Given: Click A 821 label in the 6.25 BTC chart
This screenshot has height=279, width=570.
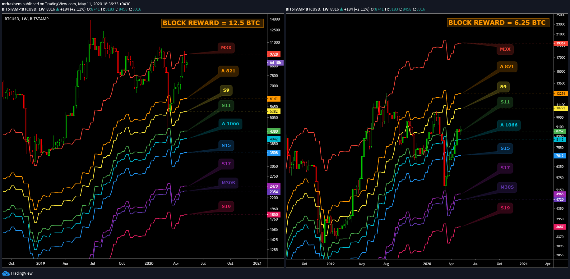Looking at the screenshot, I should coord(507,66).
